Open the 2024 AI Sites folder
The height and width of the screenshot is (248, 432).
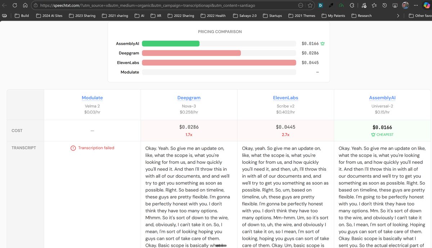[x=49, y=16]
